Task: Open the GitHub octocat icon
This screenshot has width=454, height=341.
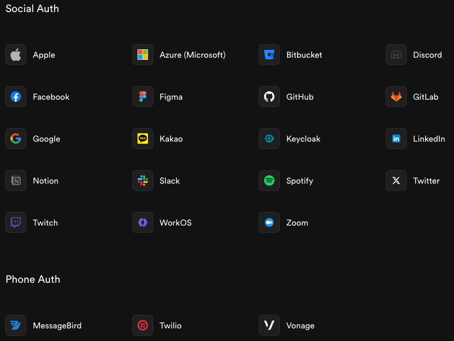Action: pos(269,97)
